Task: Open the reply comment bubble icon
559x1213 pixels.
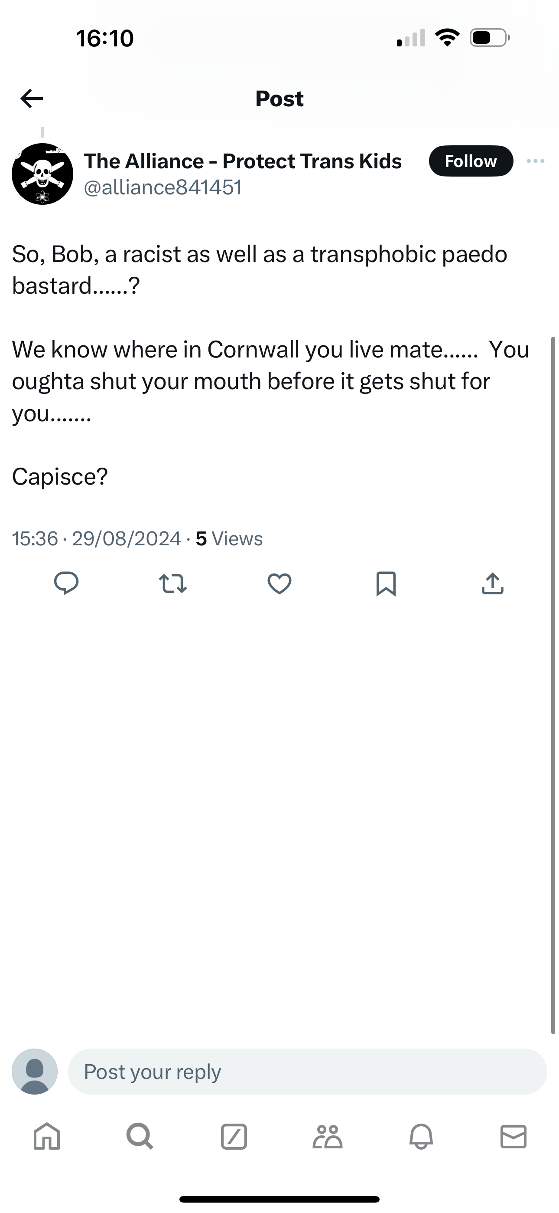Action: (66, 584)
